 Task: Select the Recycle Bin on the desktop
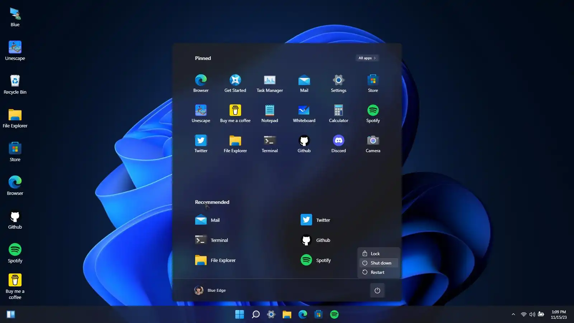pyautogui.click(x=15, y=84)
